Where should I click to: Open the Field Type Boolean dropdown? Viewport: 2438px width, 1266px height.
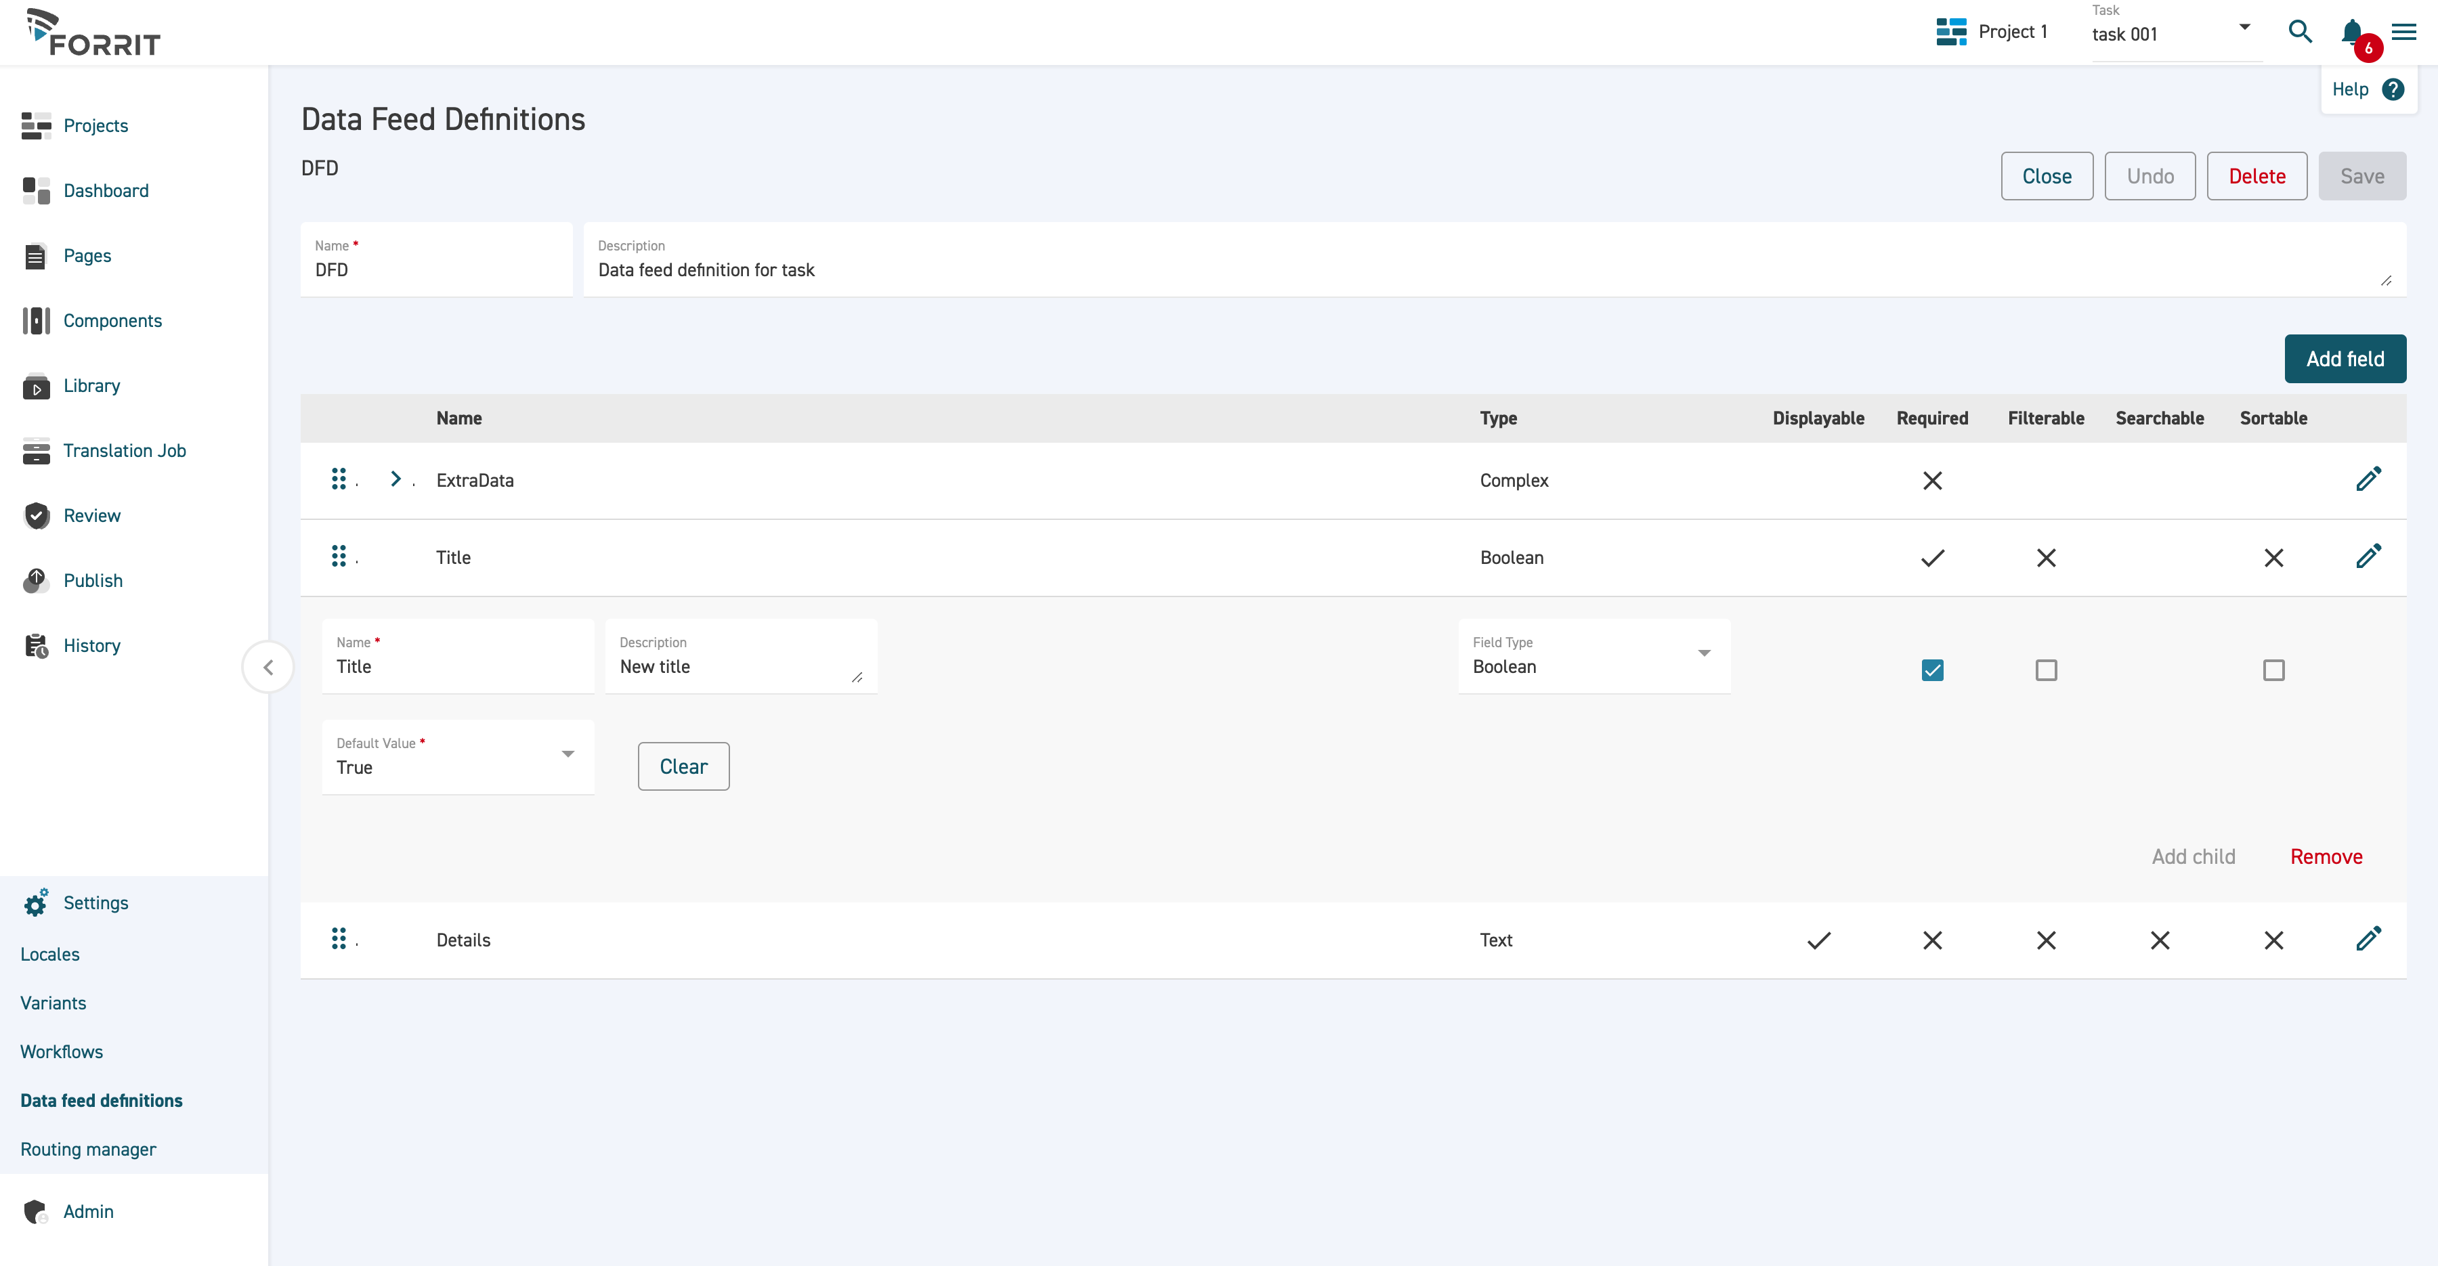click(x=1594, y=657)
